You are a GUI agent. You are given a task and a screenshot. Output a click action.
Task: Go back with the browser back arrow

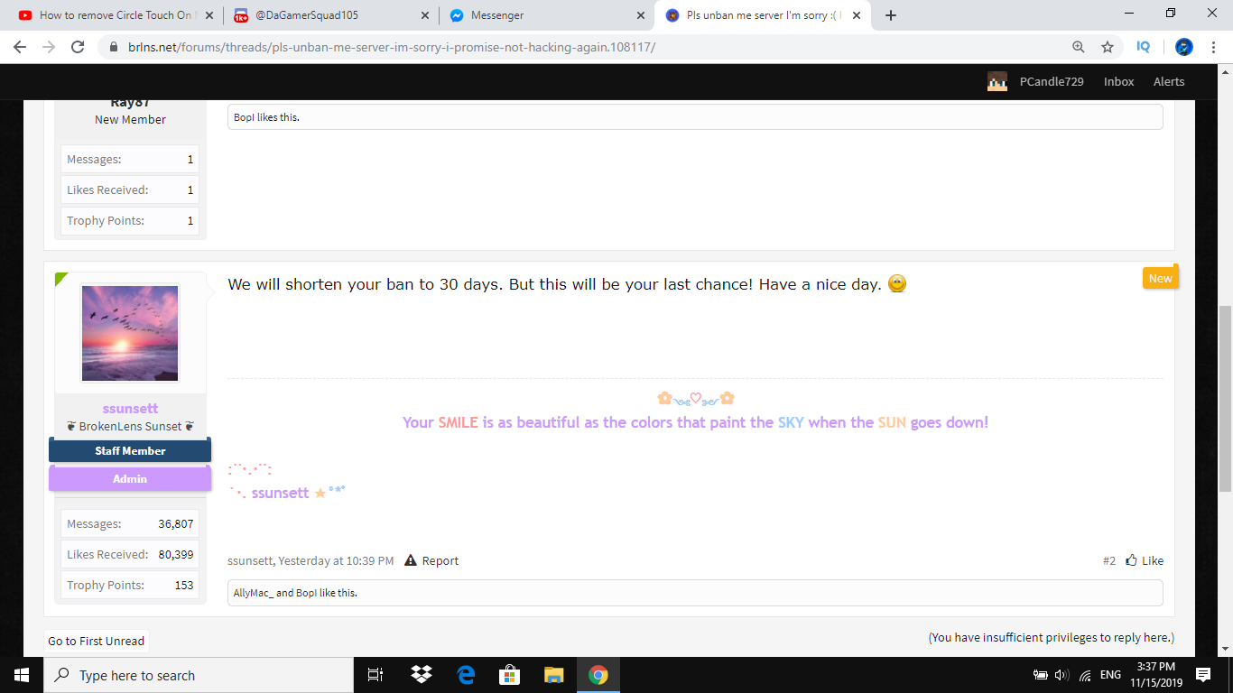(x=20, y=47)
